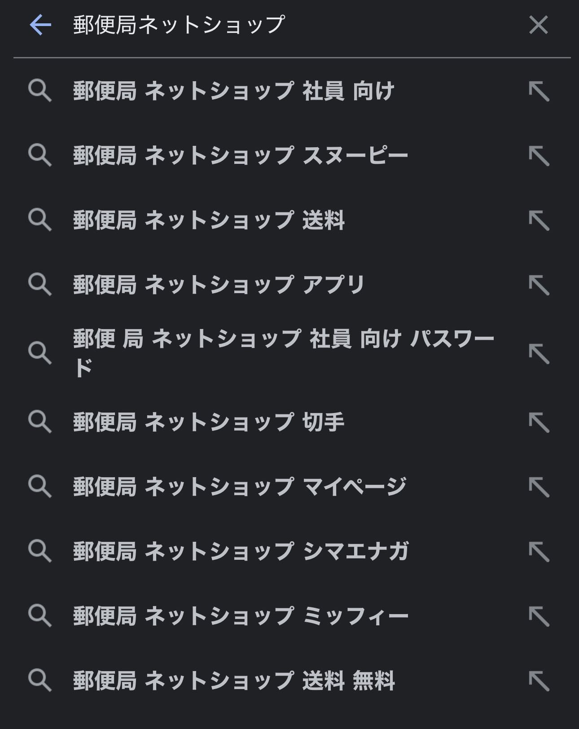Screen dimensions: 579x729
Task: Clear search text with the X icon
Action: point(539,25)
